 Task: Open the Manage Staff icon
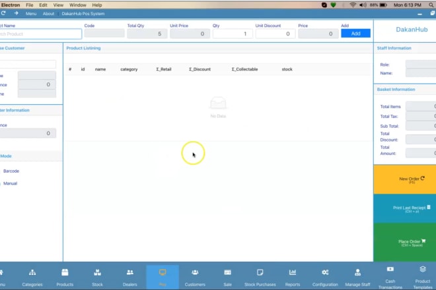pyautogui.click(x=357, y=273)
